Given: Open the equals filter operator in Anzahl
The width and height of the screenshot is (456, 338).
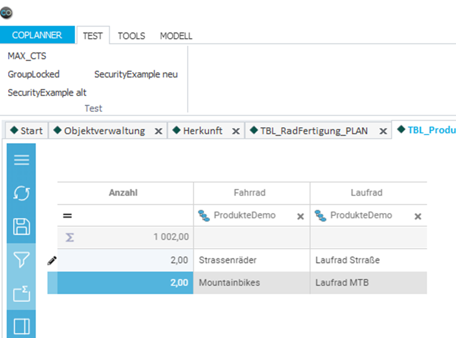Looking at the screenshot, I should coord(67,216).
